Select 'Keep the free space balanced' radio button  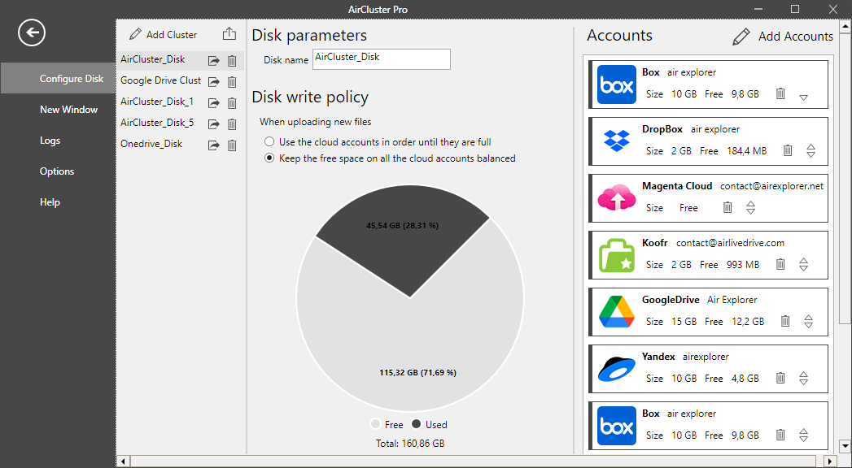pos(269,158)
